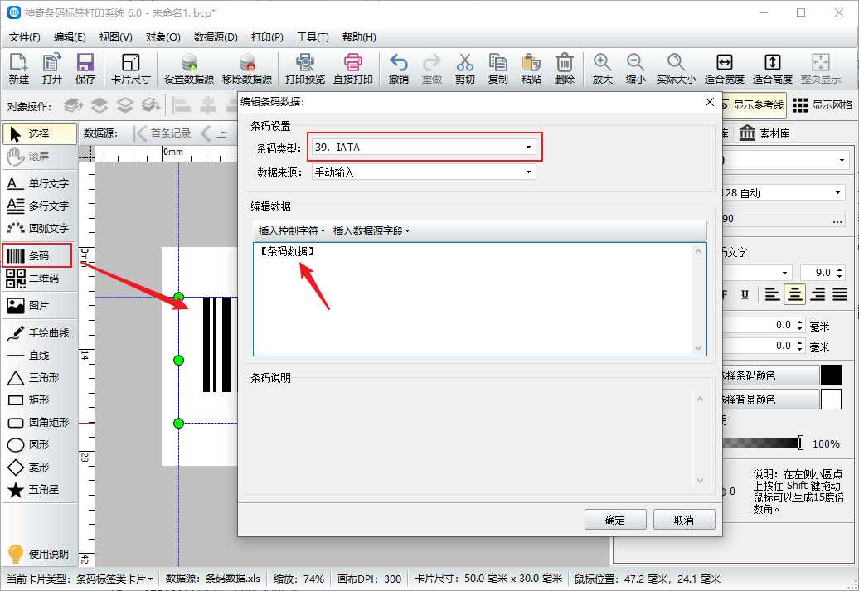859x591 pixels.
Task: Activate the 选择 selection tool
Action: 40,133
